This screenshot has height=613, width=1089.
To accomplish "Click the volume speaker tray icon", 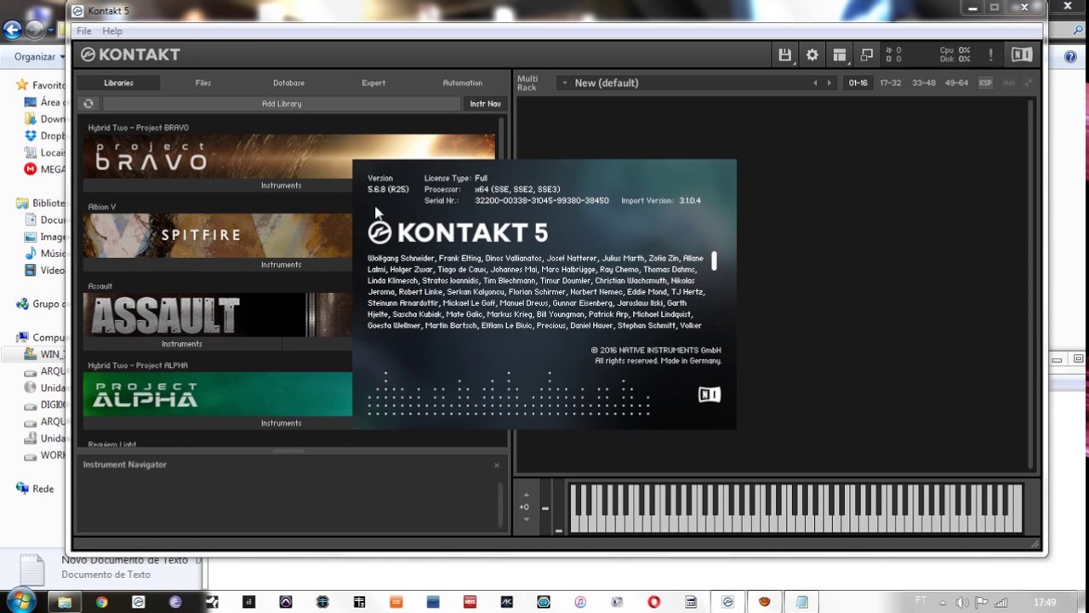I will point(961,603).
